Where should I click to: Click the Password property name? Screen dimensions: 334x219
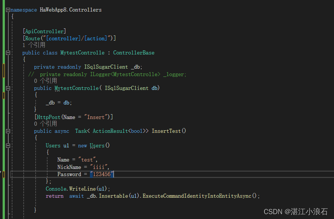click(x=69, y=174)
